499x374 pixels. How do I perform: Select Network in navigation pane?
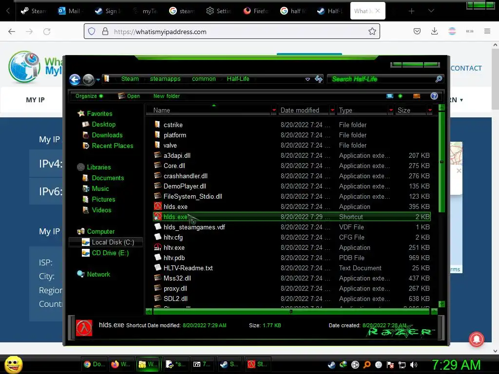[98, 275]
